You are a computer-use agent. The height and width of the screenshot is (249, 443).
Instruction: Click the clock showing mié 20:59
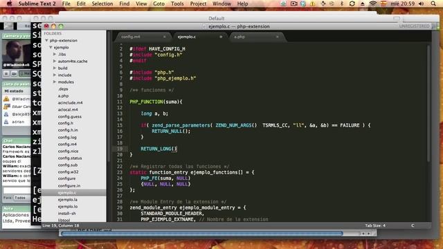click(403, 3)
